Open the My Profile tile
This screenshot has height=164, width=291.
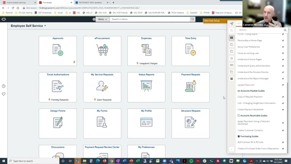click(x=146, y=123)
